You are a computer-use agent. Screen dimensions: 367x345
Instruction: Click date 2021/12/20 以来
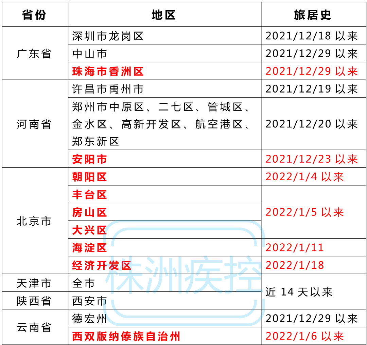pos(312,124)
